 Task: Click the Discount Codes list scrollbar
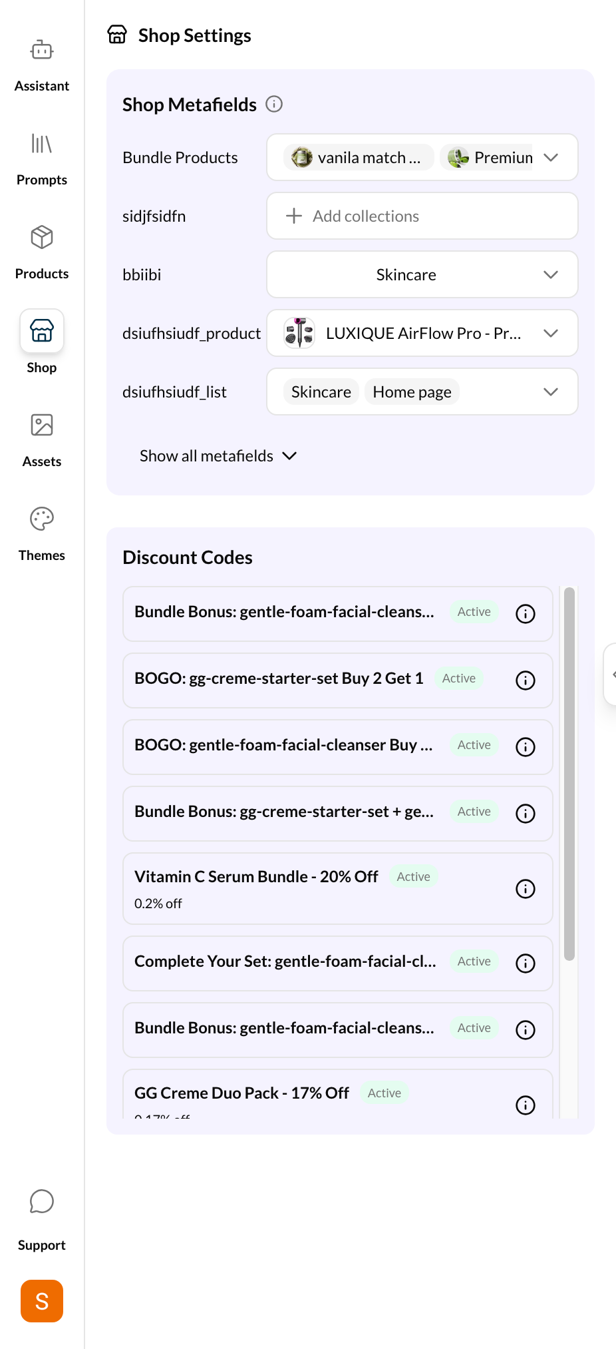[x=569, y=774]
